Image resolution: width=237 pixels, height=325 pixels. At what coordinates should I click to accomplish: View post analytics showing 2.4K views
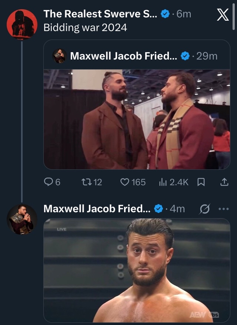[x=173, y=182]
